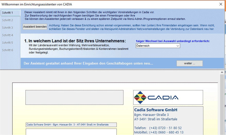Click the CADIA logo image in the letterhead
The image size is (226, 135).
pos(168,98)
